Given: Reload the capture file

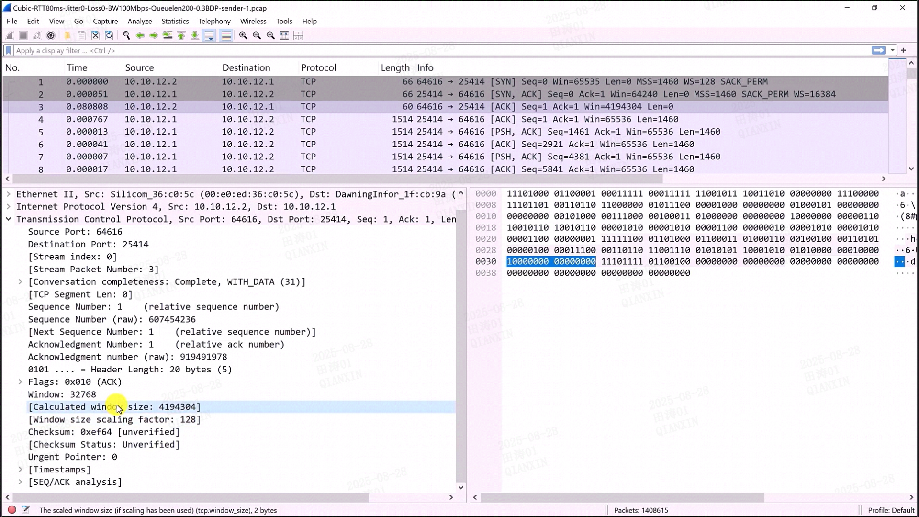Looking at the screenshot, I should [109, 35].
